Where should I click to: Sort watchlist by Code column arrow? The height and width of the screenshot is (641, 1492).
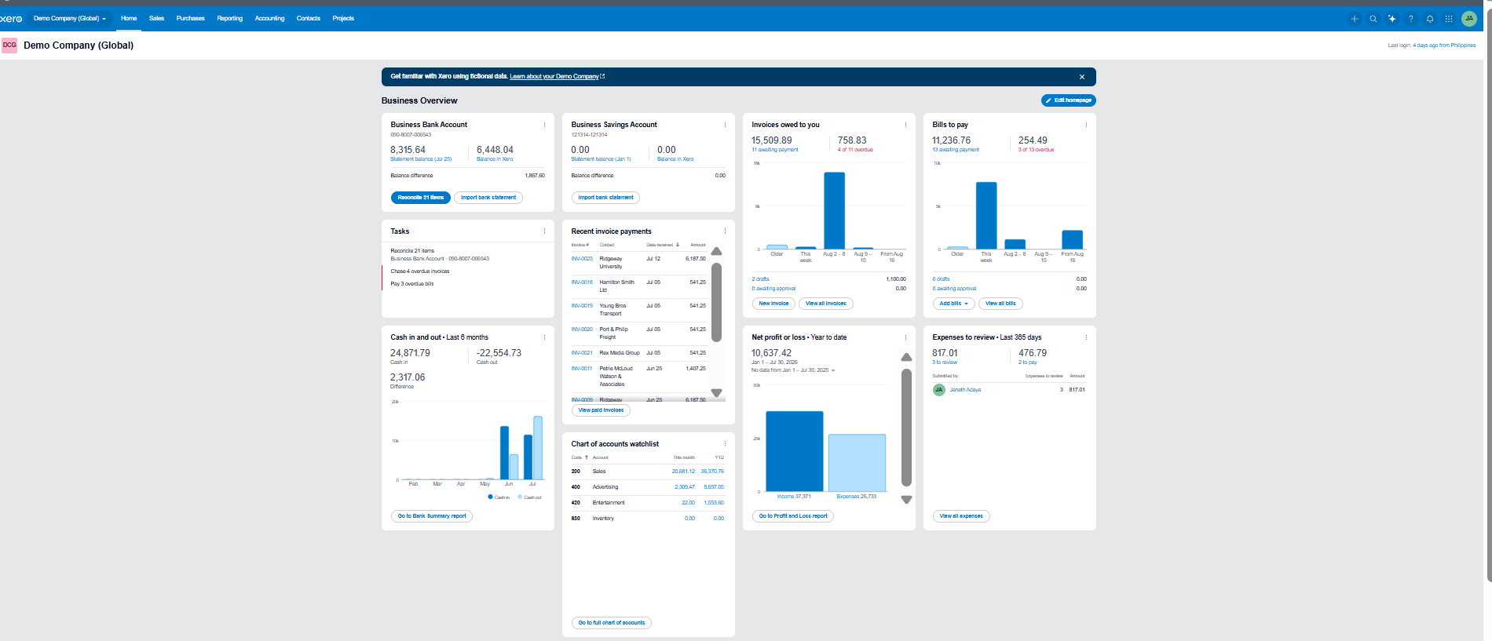click(587, 457)
